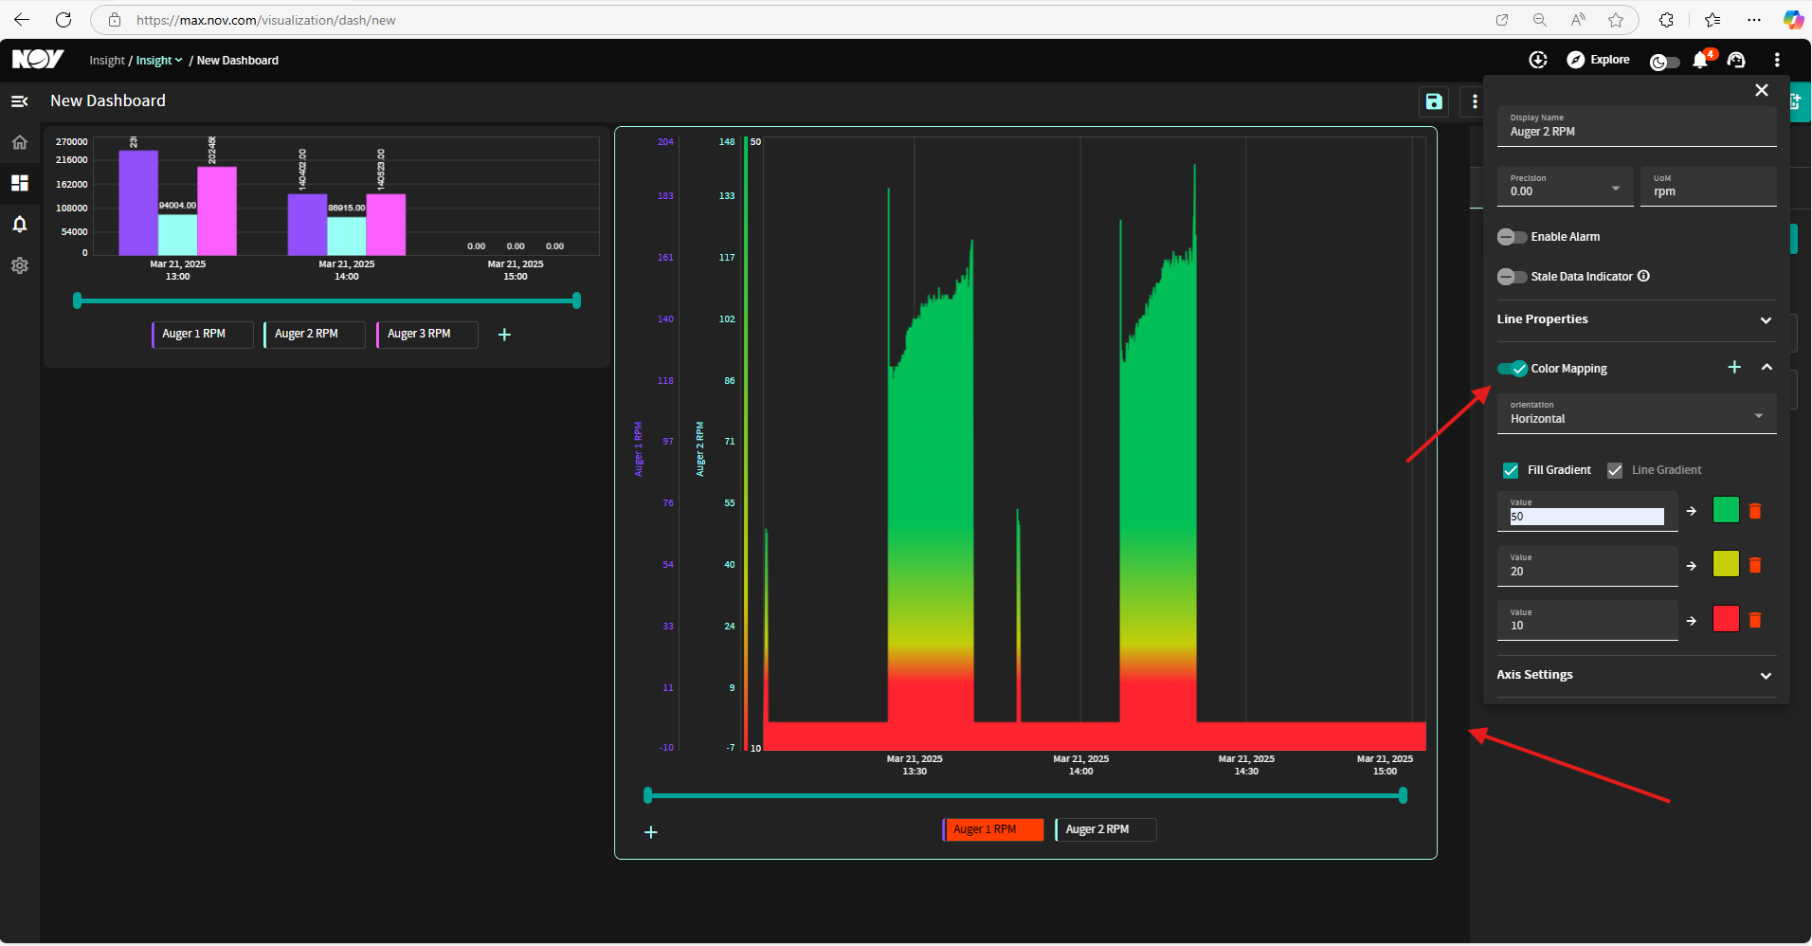Turn off the Color Mapping toggle
Viewport: 1812px width, 946px height.
(1512, 369)
